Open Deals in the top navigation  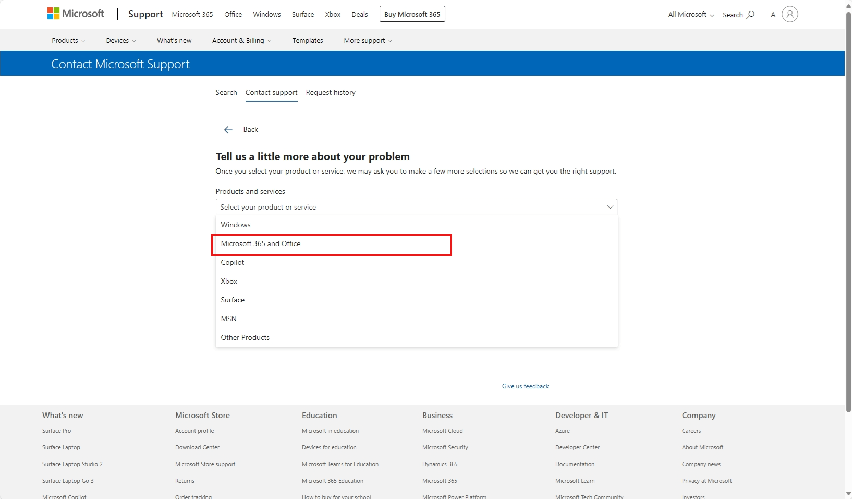click(x=360, y=15)
